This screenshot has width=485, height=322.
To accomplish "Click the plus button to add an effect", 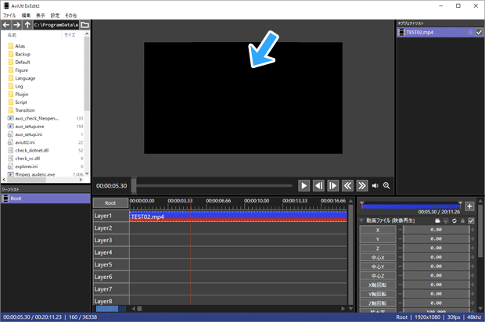I will click(x=469, y=206).
